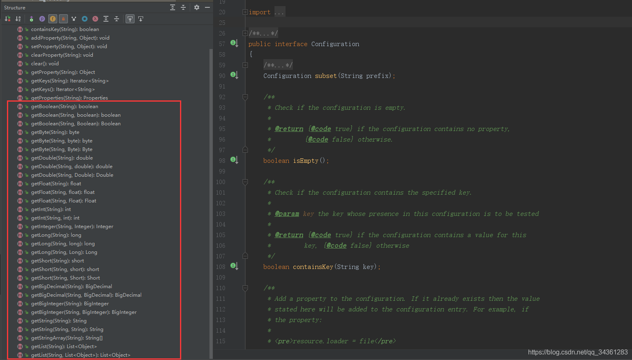The width and height of the screenshot is (632, 360).
Task: Collapse the Javadoc starting on line 110
Action: tap(245, 288)
